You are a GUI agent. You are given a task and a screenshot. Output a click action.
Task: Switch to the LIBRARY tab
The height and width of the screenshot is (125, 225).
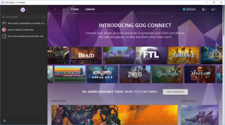point(90,9)
